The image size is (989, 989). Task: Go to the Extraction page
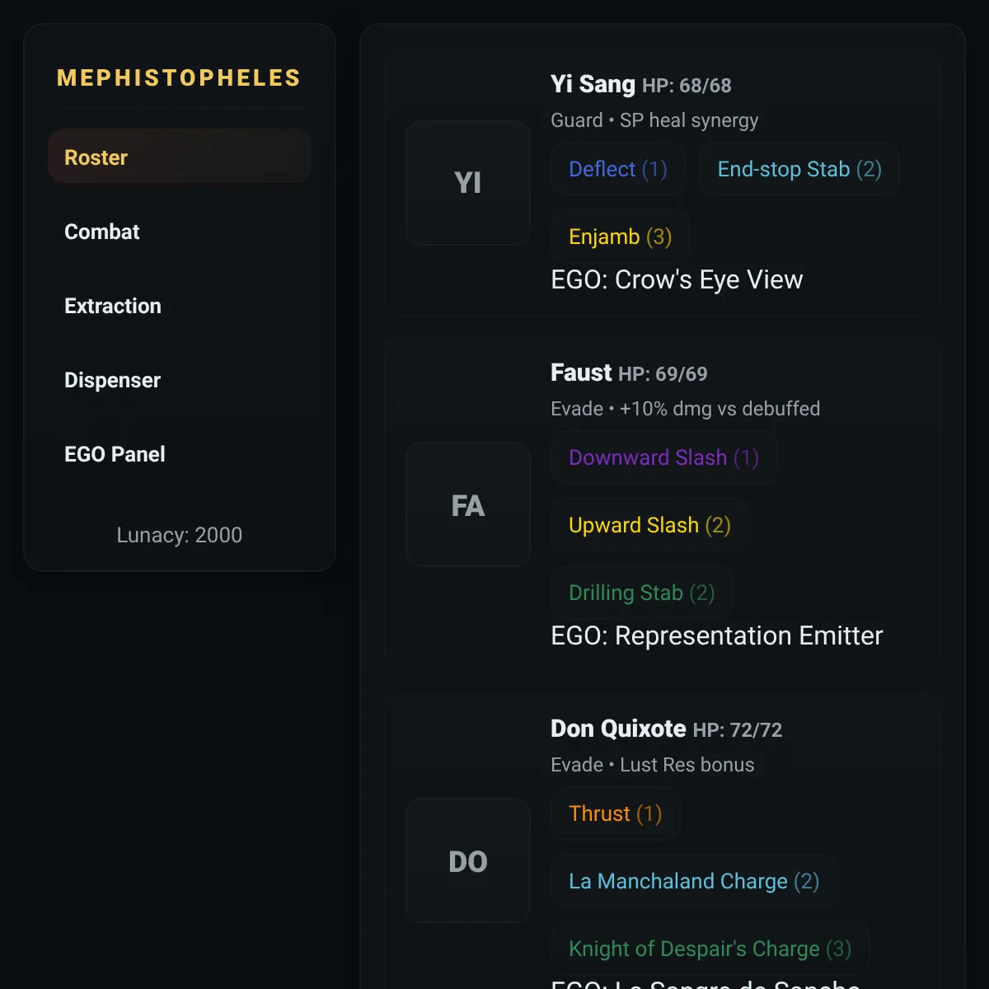[x=180, y=306]
